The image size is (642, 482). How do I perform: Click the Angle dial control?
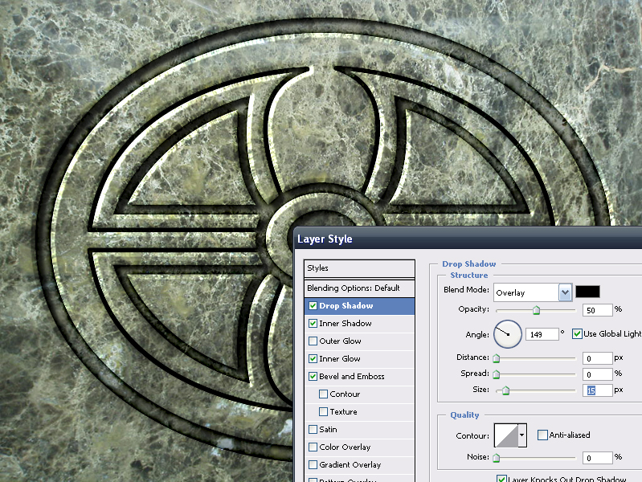click(508, 333)
